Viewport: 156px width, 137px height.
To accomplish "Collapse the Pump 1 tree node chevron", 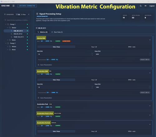I will pos(6,24).
